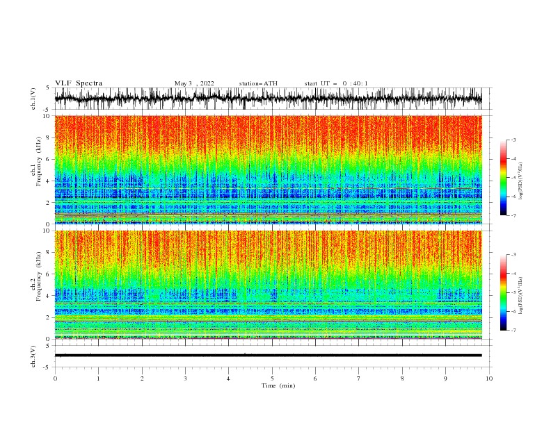551x425 pixels.
Task: Click the "0" tick on the time axis
Action: (55, 378)
